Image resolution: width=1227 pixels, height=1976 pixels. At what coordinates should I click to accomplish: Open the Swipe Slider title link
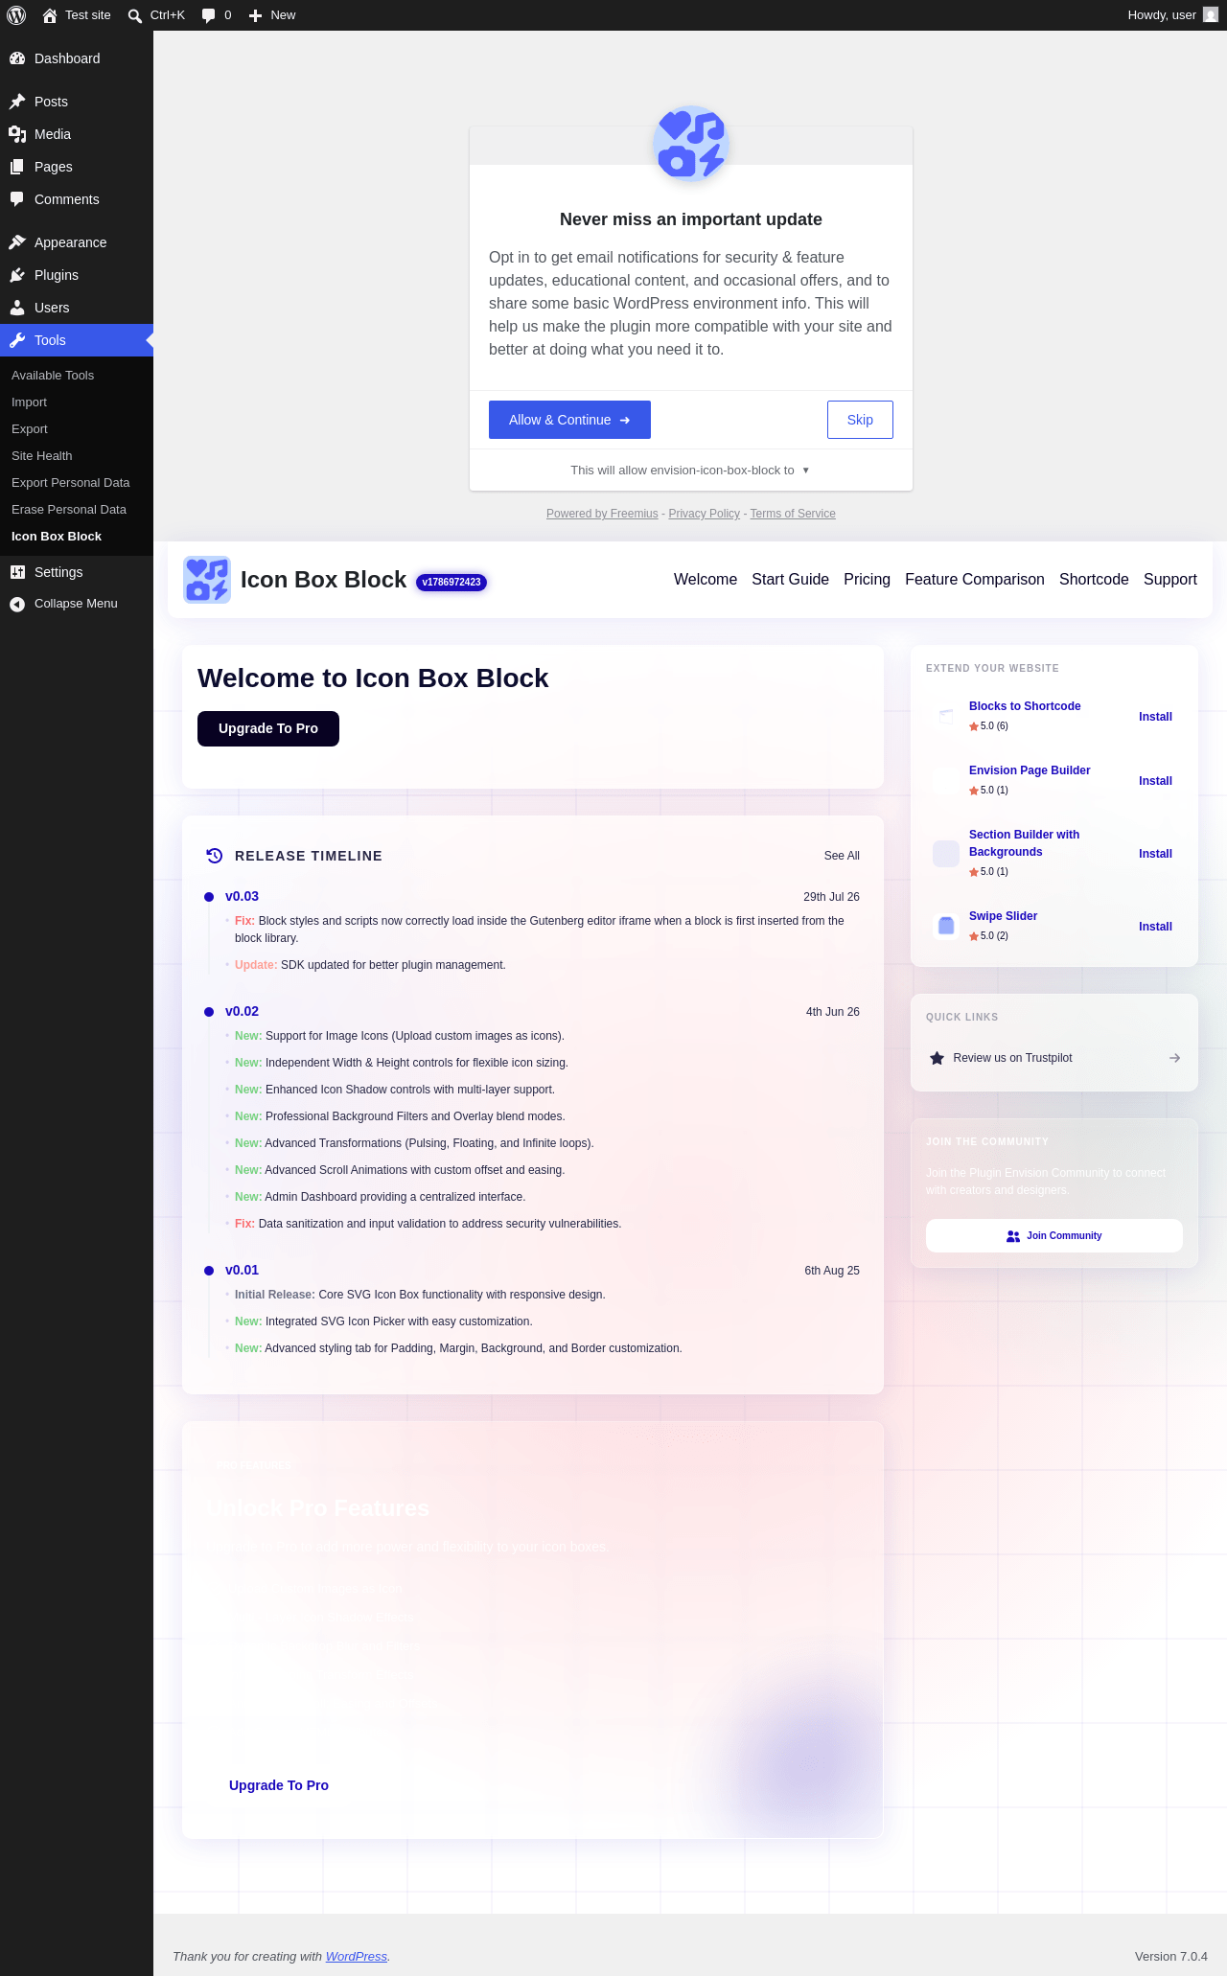click(1003, 916)
